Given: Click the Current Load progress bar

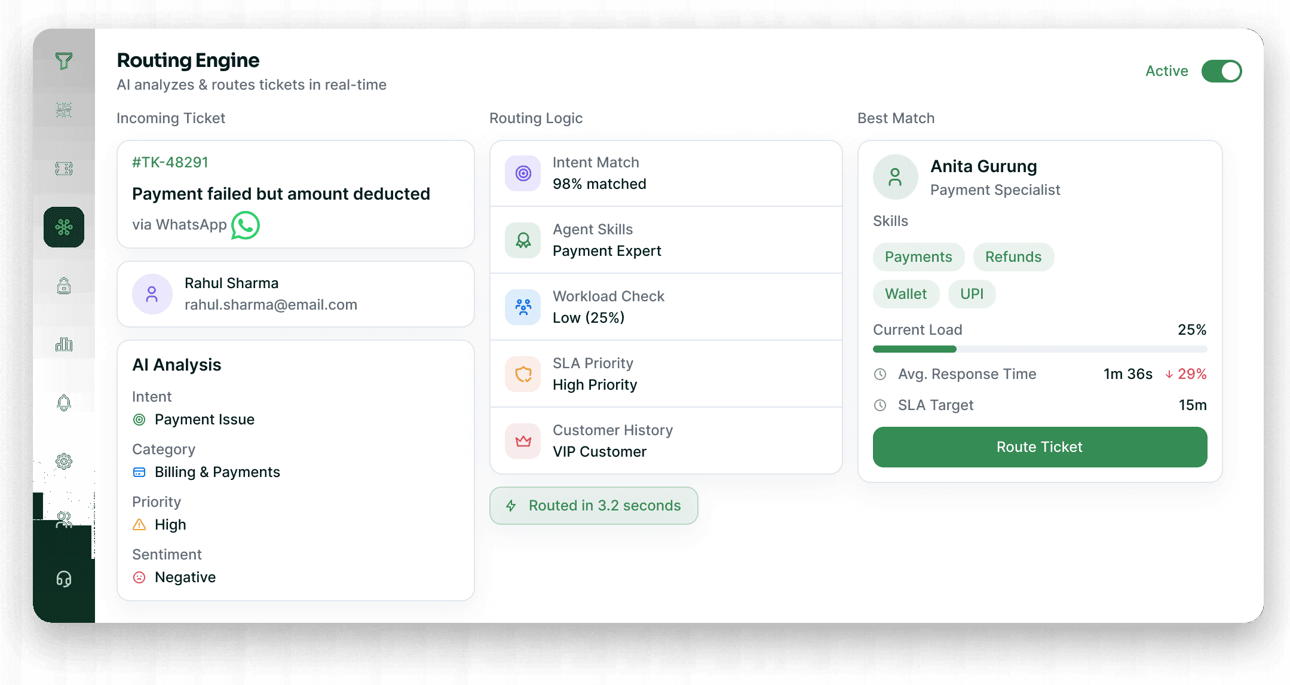Looking at the screenshot, I should [x=1040, y=349].
